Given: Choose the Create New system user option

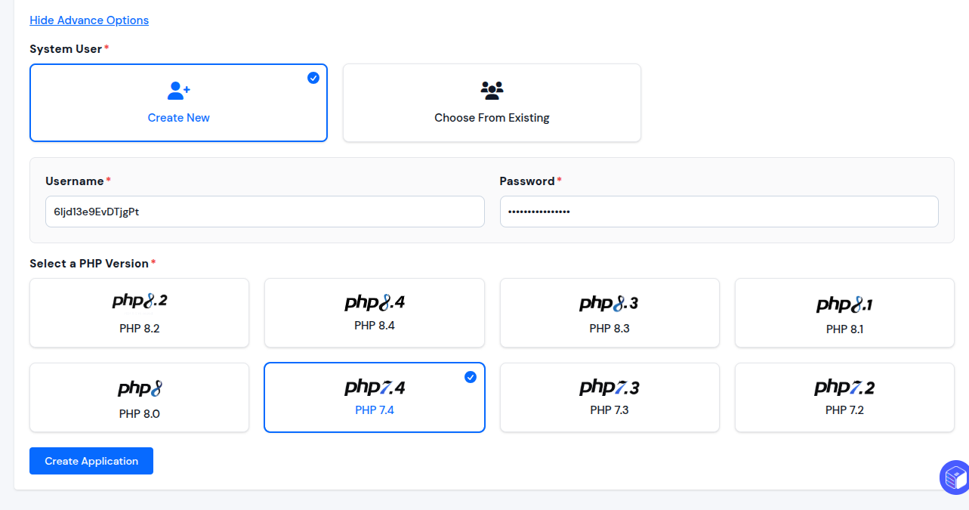Looking at the screenshot, I should 178,103.
